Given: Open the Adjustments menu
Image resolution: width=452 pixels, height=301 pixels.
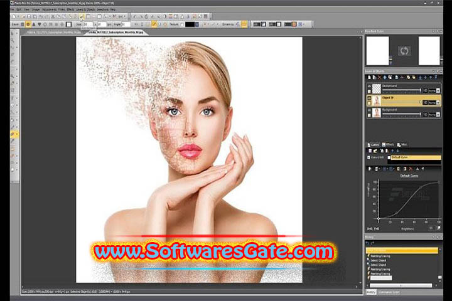Looking at the screenshot, I should pyautogui.click(x=50, y=9).
